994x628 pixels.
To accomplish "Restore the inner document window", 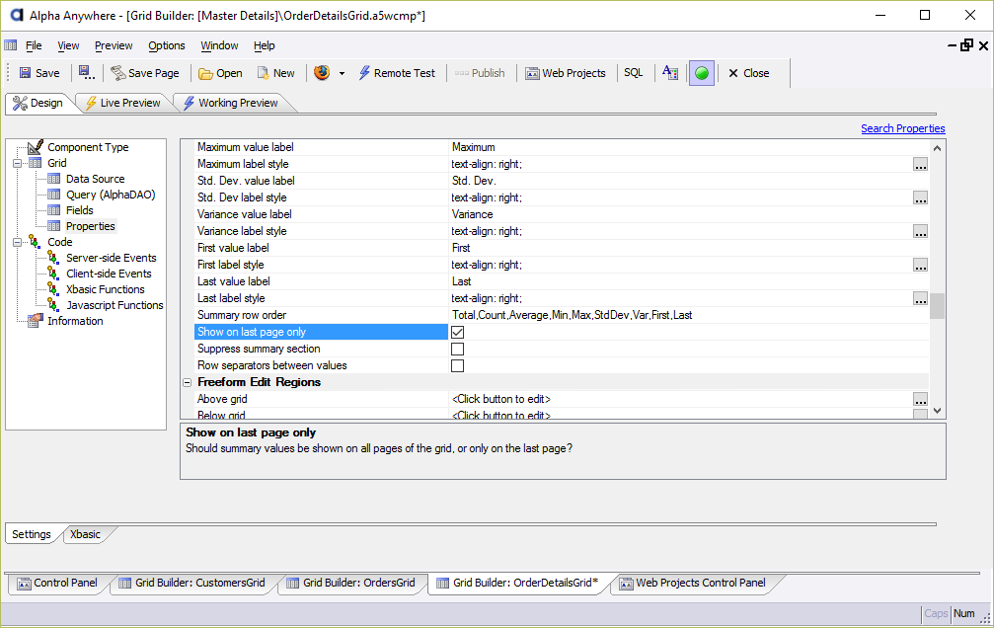I will 966,45.
